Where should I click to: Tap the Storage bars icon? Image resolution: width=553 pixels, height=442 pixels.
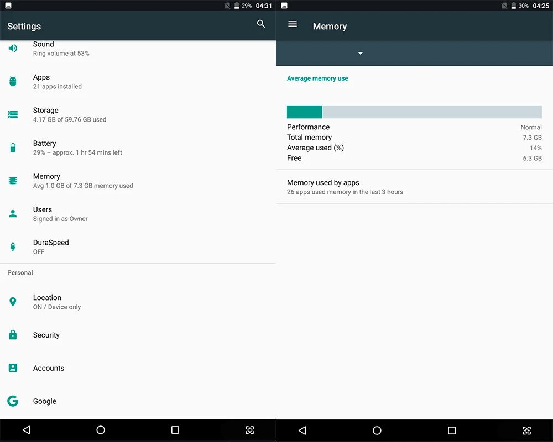13,114
